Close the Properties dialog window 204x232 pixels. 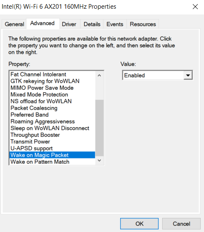[x=195, y=7]
